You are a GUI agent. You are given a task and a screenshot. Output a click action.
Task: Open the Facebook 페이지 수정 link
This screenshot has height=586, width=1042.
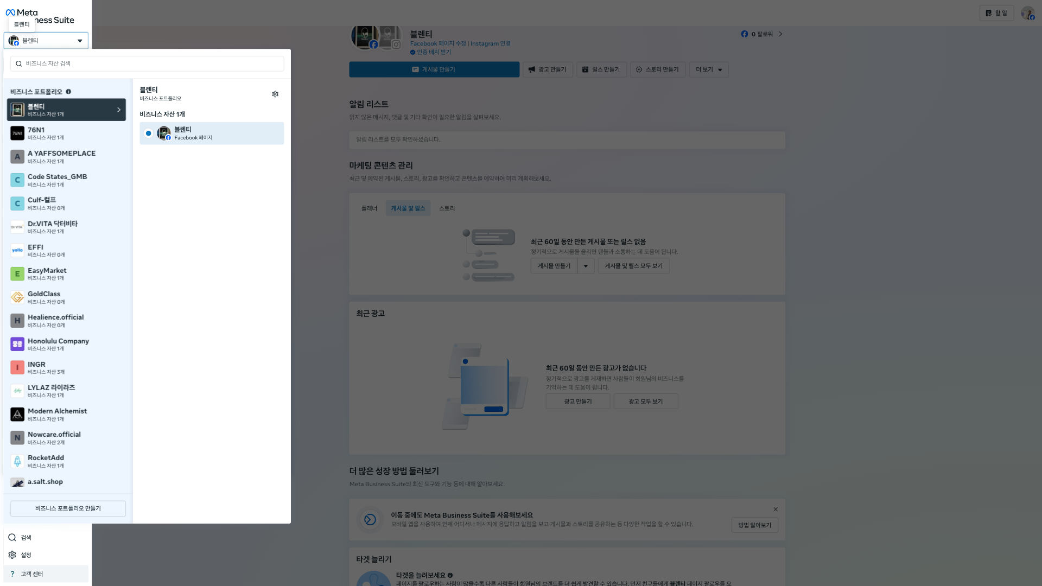point(438,43)
